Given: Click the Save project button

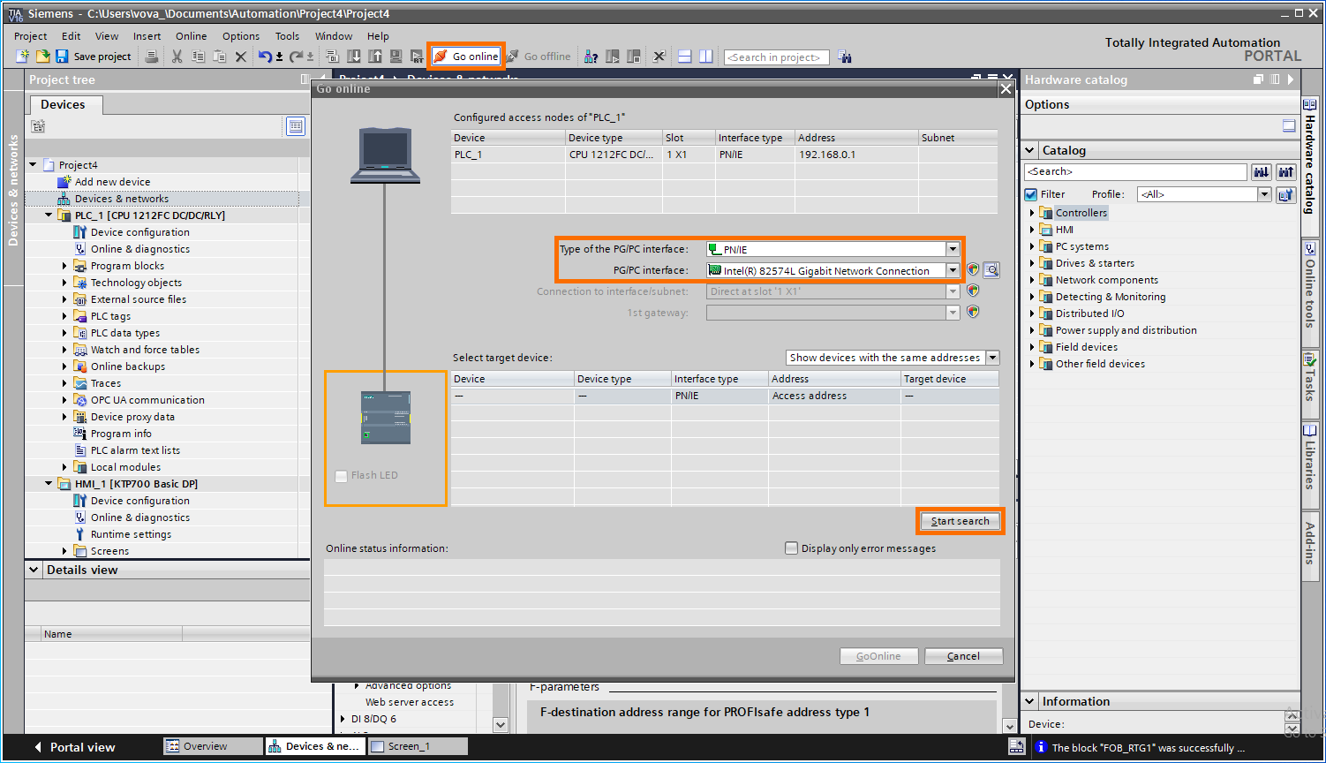Looking at the screenshot, I should (x=94, y=57).
